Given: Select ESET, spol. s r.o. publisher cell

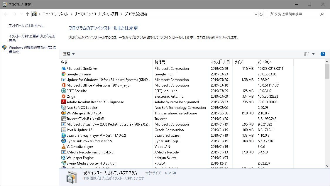Looking at the screenshot, I should click(x=166, y=91).
